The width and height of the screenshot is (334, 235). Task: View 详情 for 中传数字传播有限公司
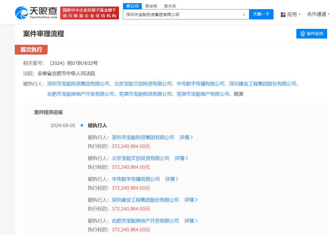(x=172, y=179)
